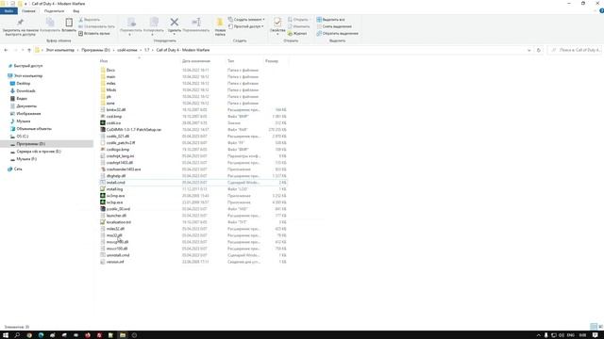Select the install.cmd file
The width and height of the screenshot is (604, 339).
coord(193,183)
